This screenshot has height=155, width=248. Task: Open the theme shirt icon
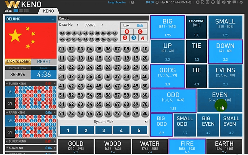(x=229, y=2)
